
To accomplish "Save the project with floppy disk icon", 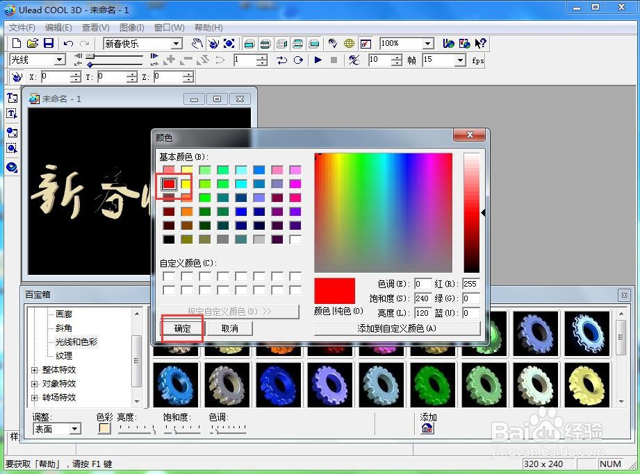I will (x=49, y=43).
